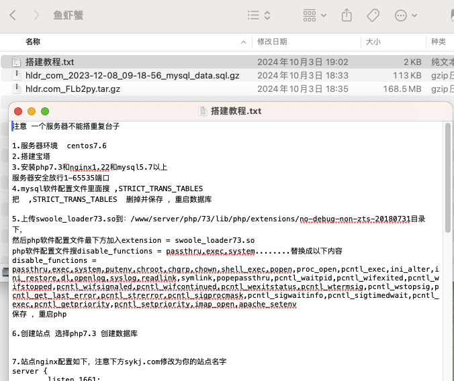Click the line '1.服务器环境 centos7.6'
454x381 pixels.
click(x=59, y=146)
